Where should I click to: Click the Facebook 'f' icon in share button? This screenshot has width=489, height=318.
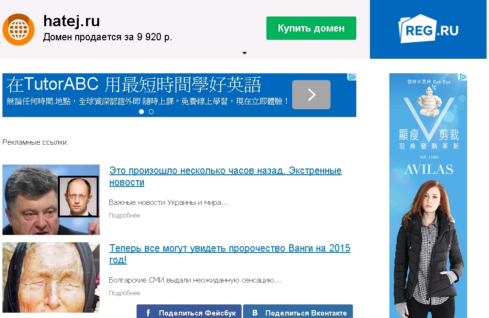pos(148,313)
